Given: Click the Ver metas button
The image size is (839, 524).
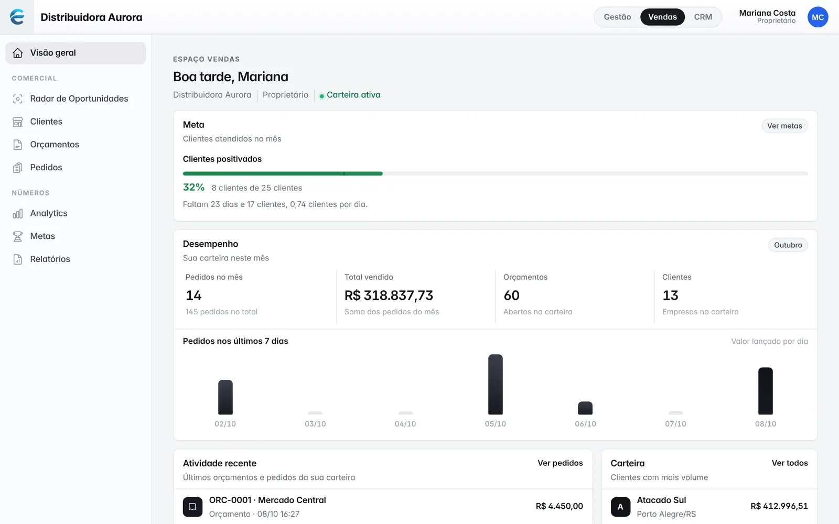Looking at the screenshot, I should point(784,126).
